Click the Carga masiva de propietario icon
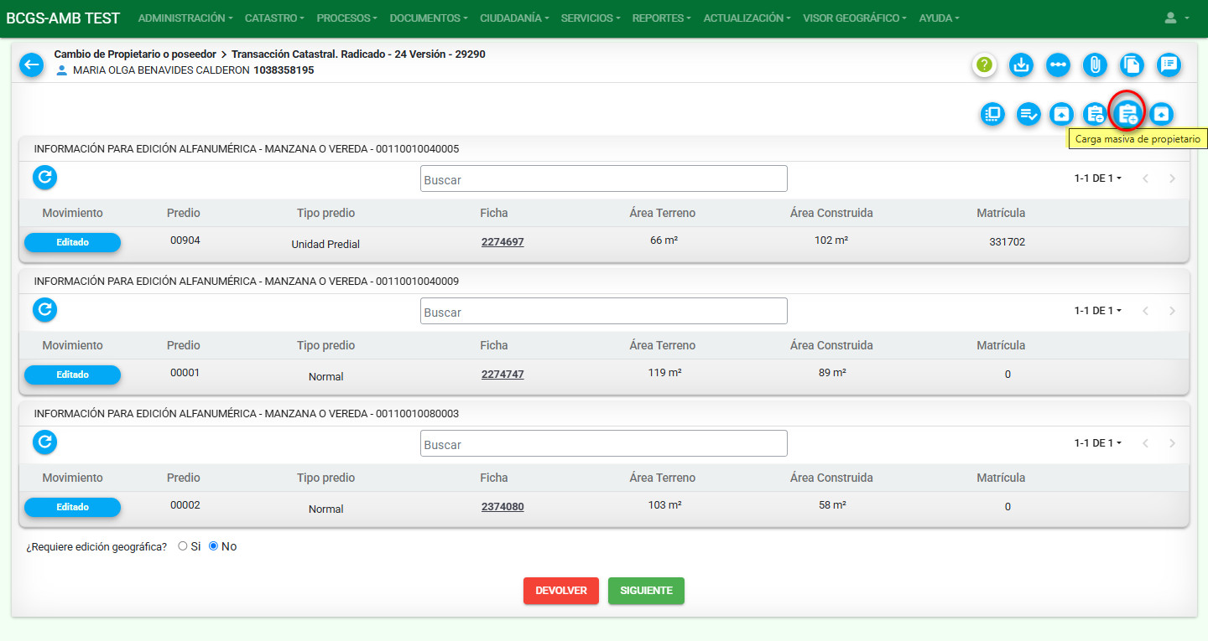 pyautogui.click(x=1127, y=113)
